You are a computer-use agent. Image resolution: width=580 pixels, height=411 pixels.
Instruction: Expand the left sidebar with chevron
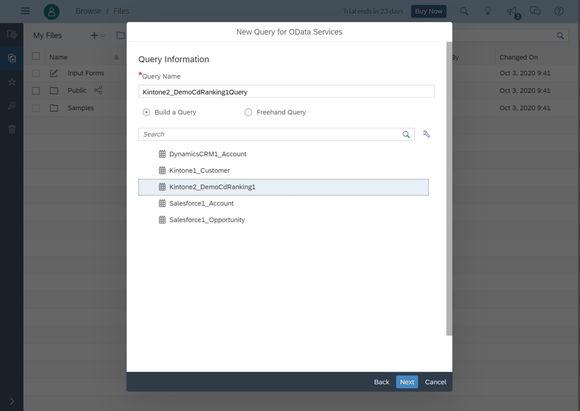coord(12,401)
